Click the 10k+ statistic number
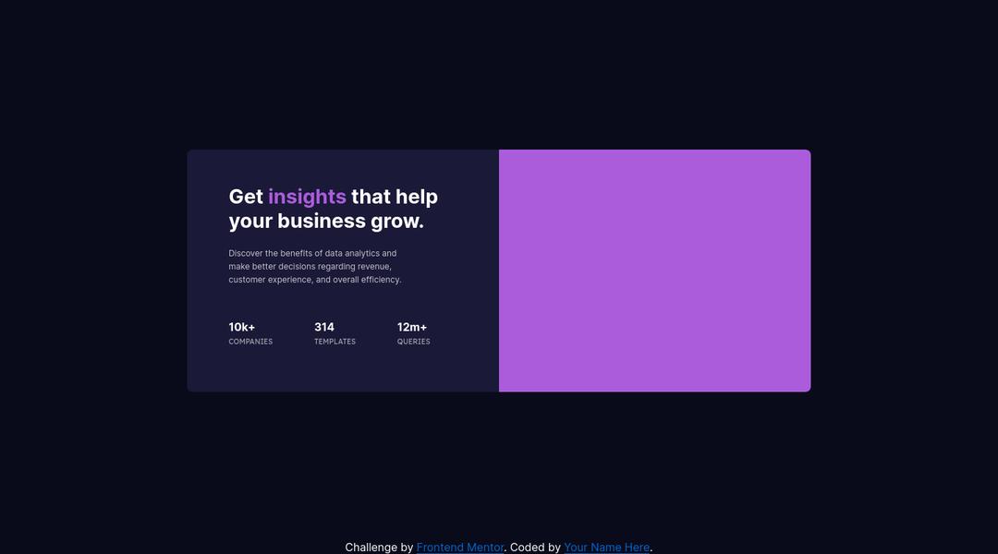 (242, 327)
